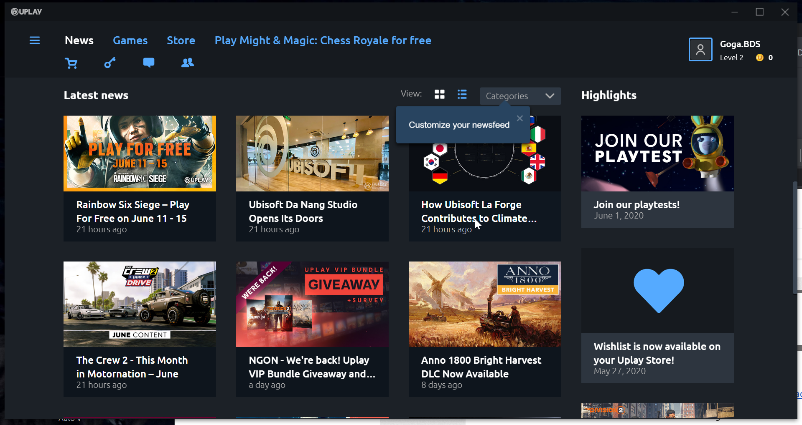This screenshot has width=802, height=425.
Task: Click the Uplay coin balance icon
Action: coord(759,58)
